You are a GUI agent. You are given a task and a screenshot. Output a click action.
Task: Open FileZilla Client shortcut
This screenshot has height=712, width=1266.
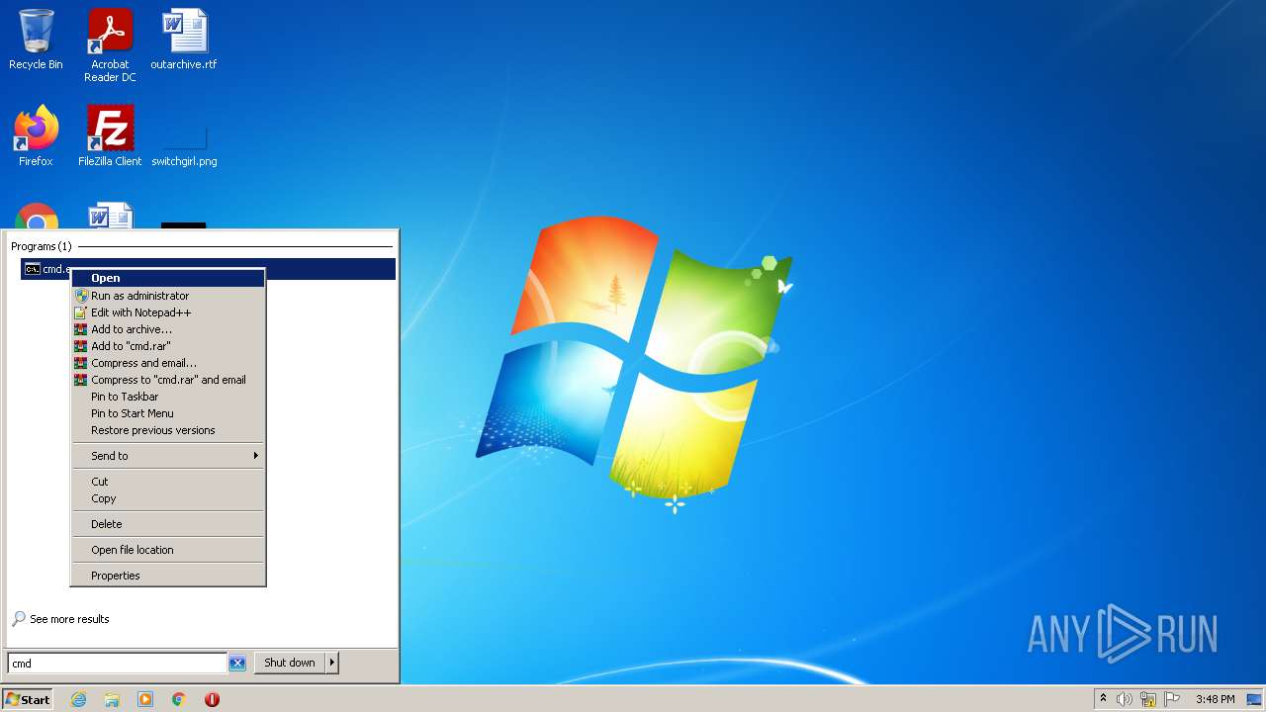tap(110, 136)
